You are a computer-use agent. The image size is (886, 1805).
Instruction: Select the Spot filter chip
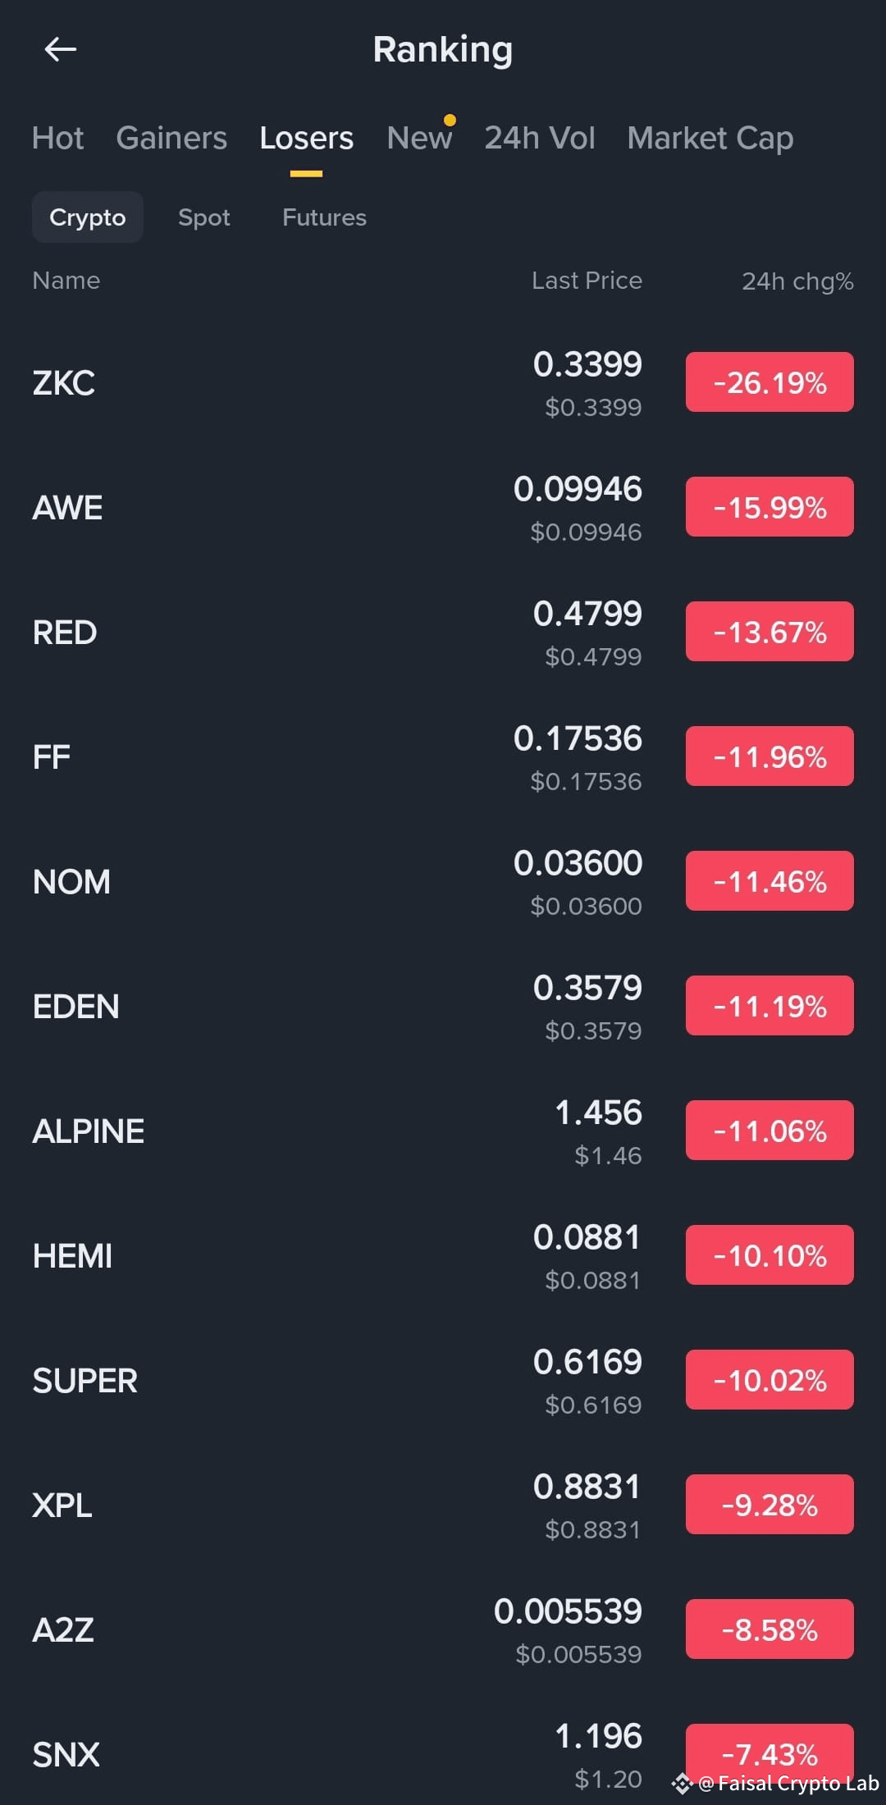[204, 217]
